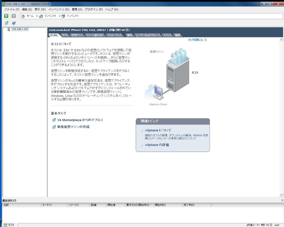Click document icon next to vSphere について
The width and height of the screenshot is (284, 227).
click(141, 130)
